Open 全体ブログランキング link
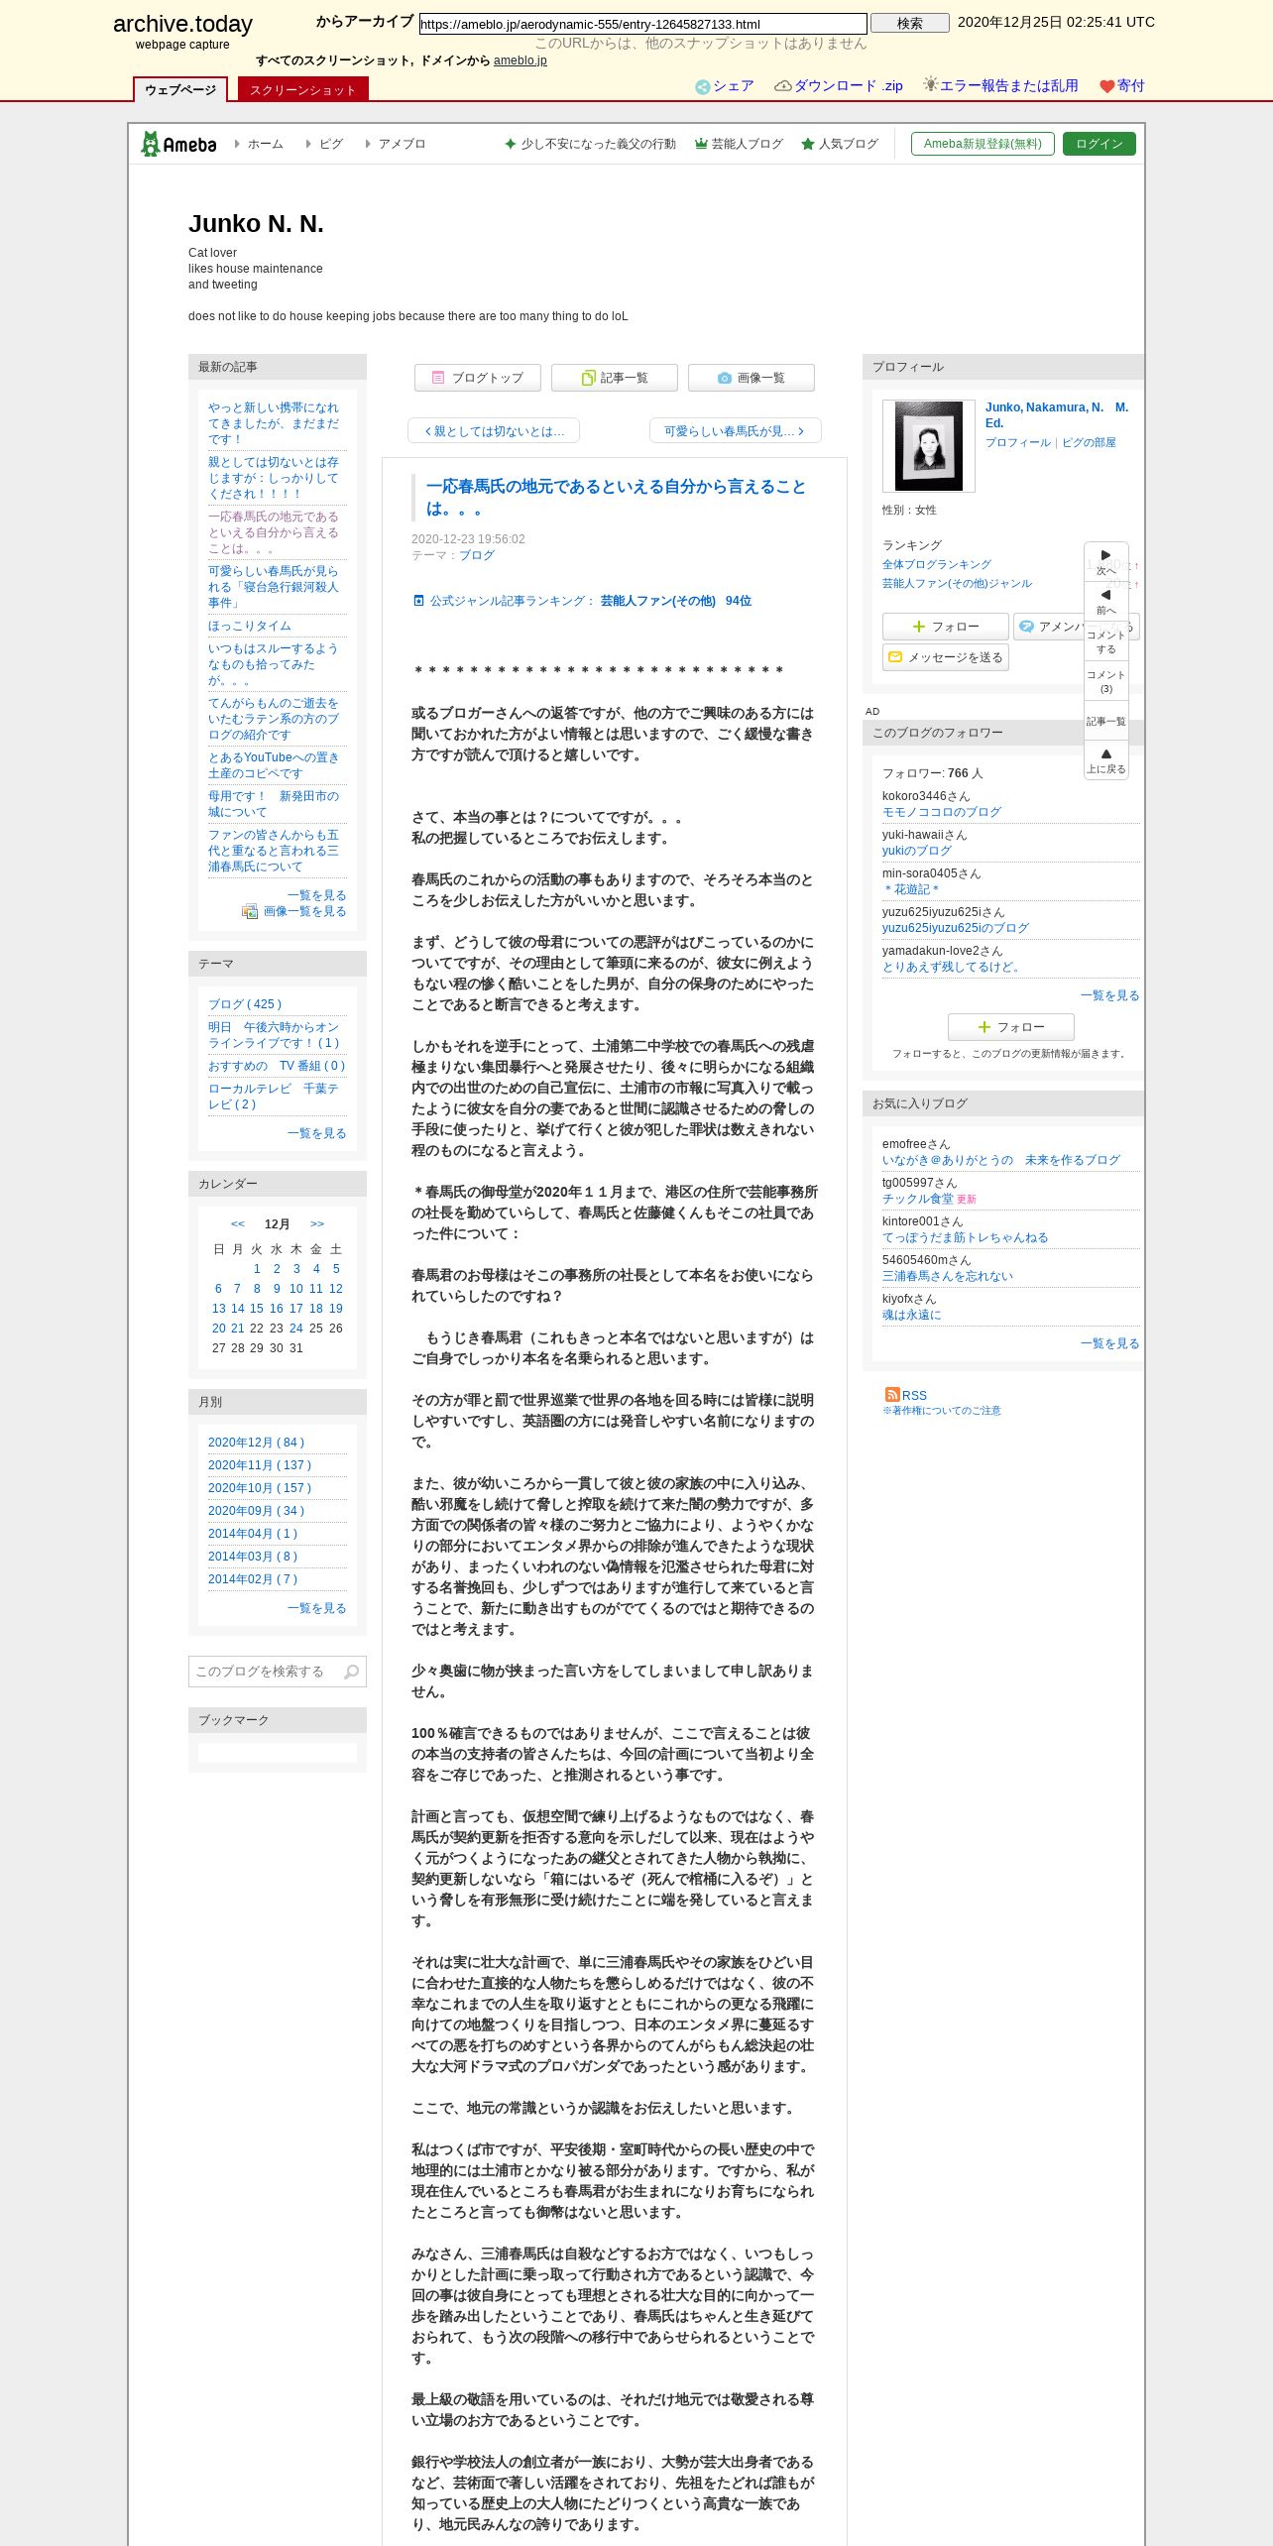This screenshot has height=2546, width=1273. pos(937,564)
